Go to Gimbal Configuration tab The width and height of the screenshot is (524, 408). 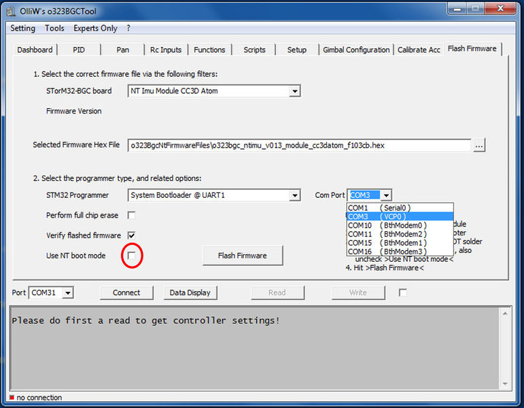pos(356,50)
